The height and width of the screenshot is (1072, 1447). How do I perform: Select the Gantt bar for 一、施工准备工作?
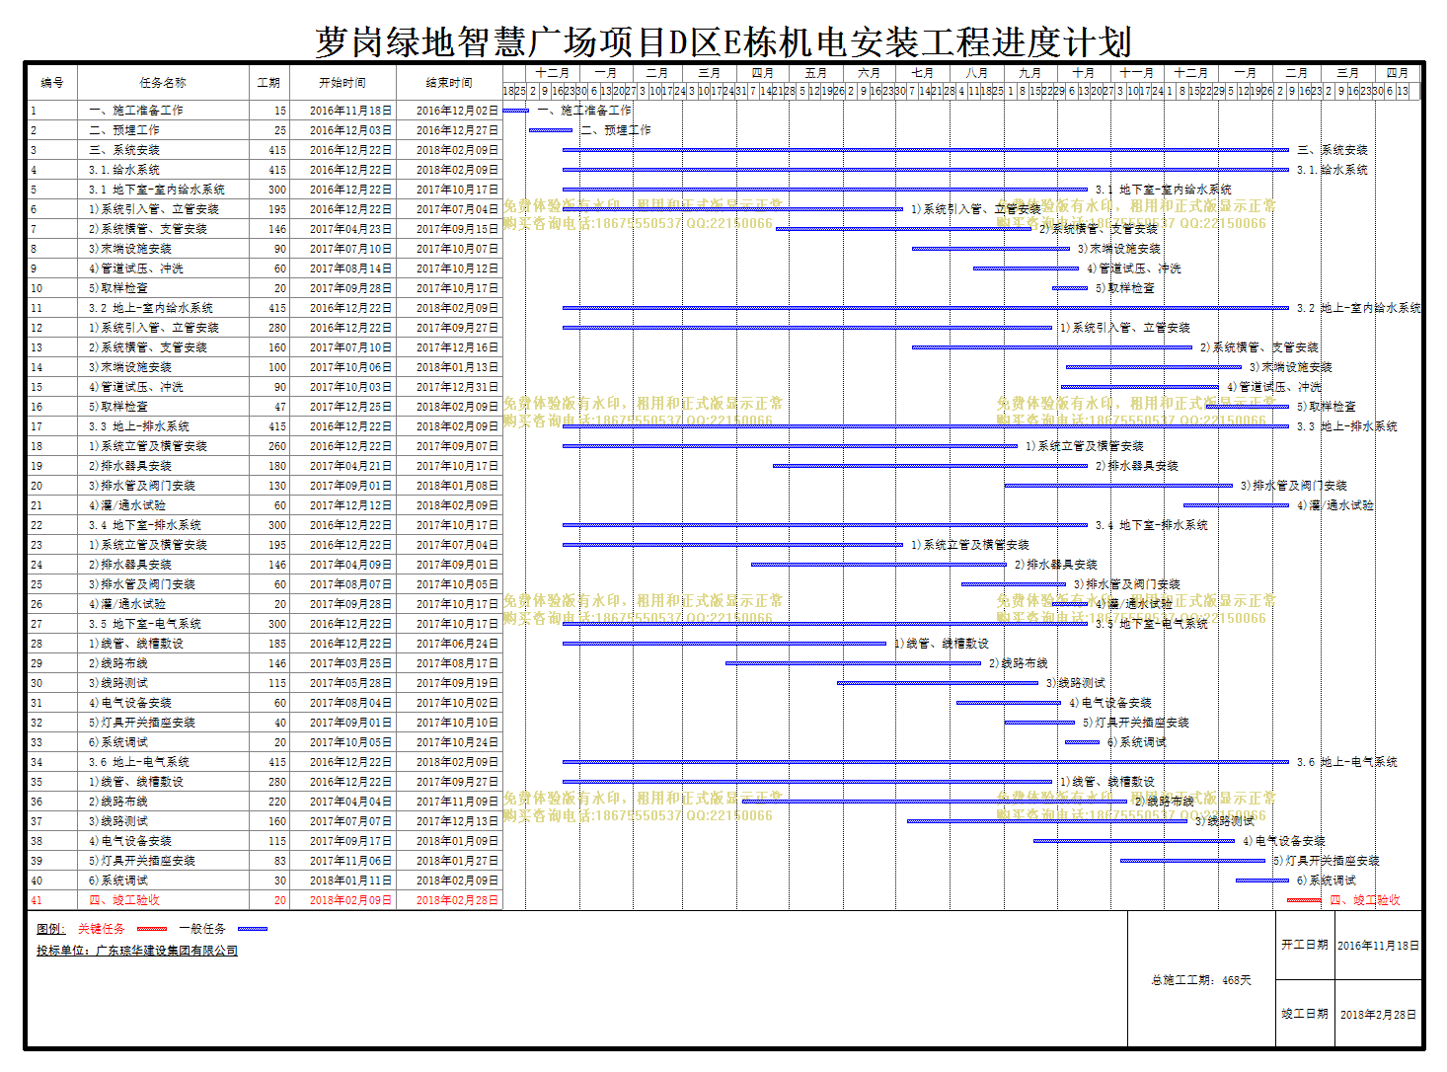coord(516,111)
